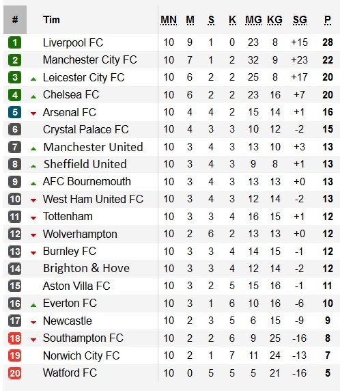Open the Manchester United team link
The image size is (340, 391).
(x=93, y=147)
